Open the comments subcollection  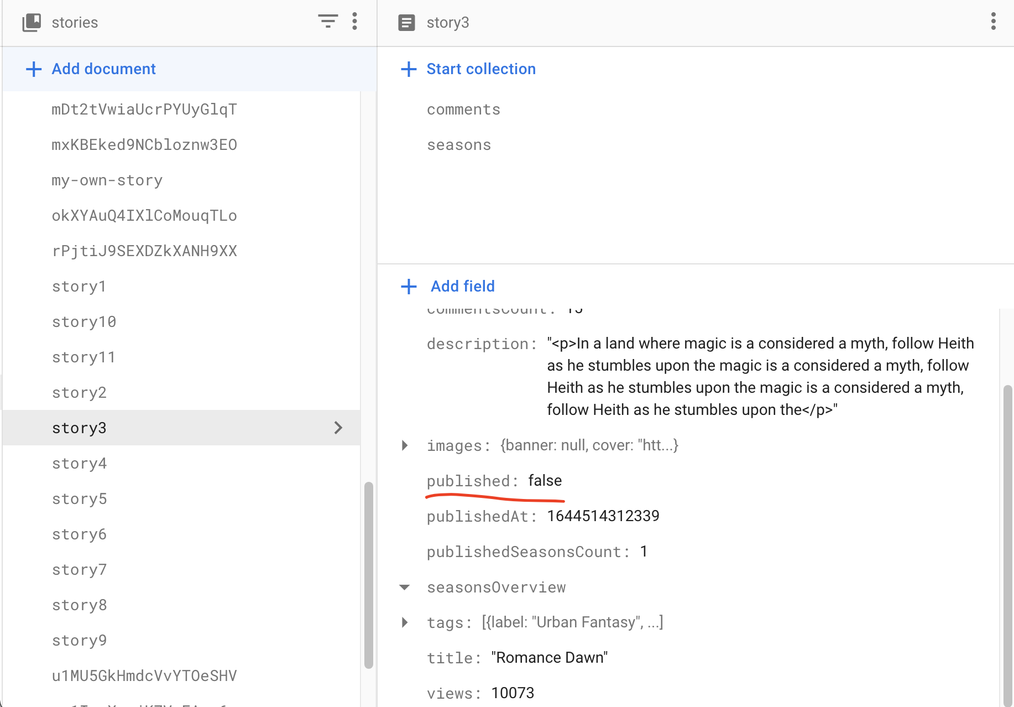point(463,110)
